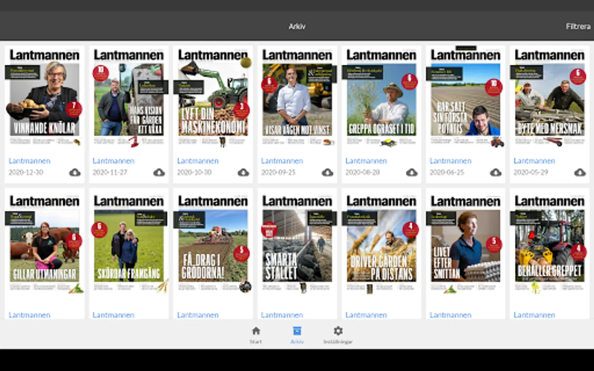Open the 'Skördar framgång' cover

point(129,244)
